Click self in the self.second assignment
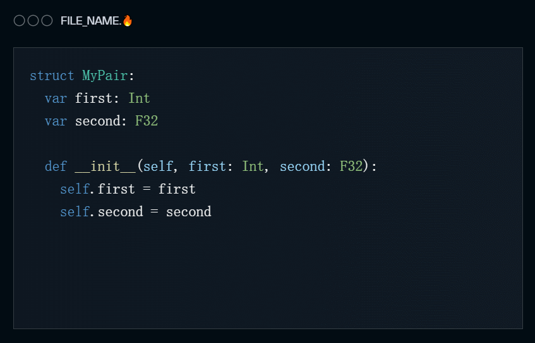This screenshot has height=343, width=535. [x=75, y=212]
